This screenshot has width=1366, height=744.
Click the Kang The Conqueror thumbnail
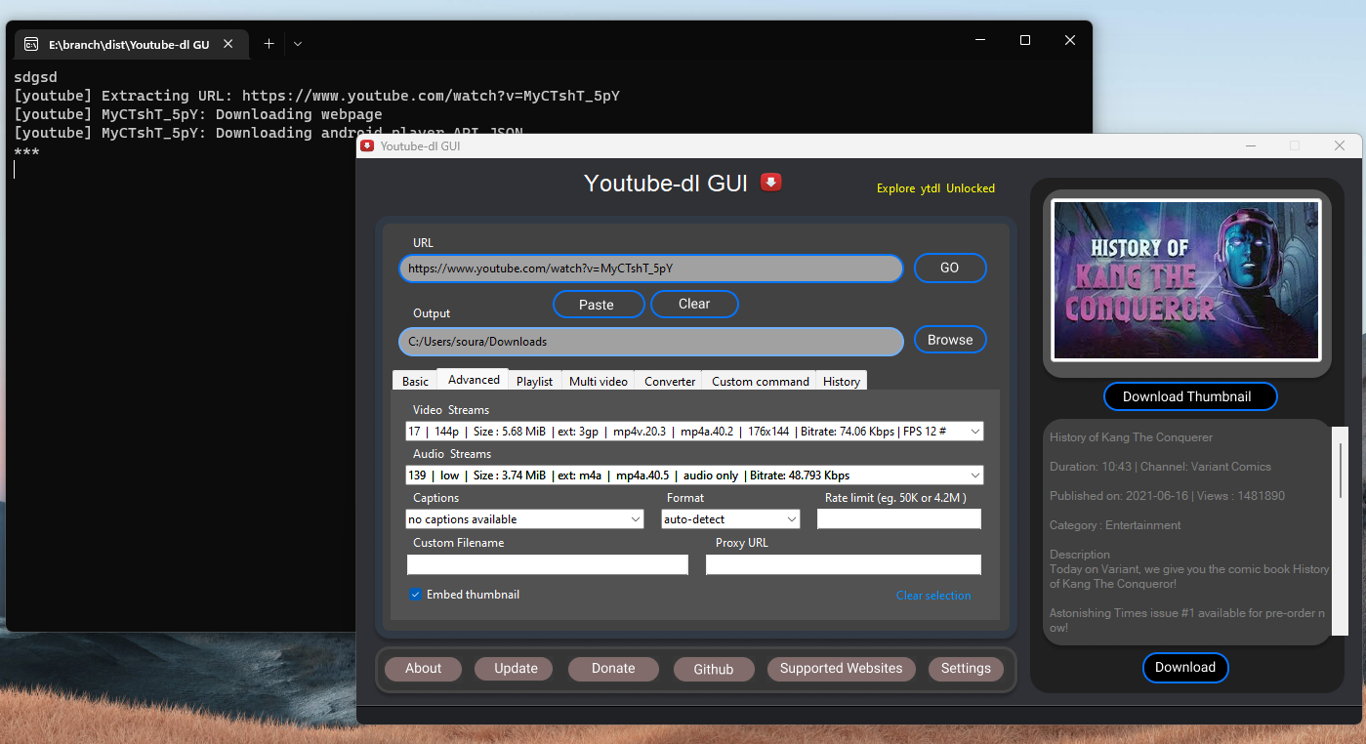pos(1185,280)
